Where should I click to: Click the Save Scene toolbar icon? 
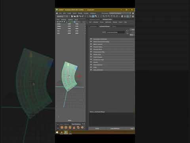[77, 16]
